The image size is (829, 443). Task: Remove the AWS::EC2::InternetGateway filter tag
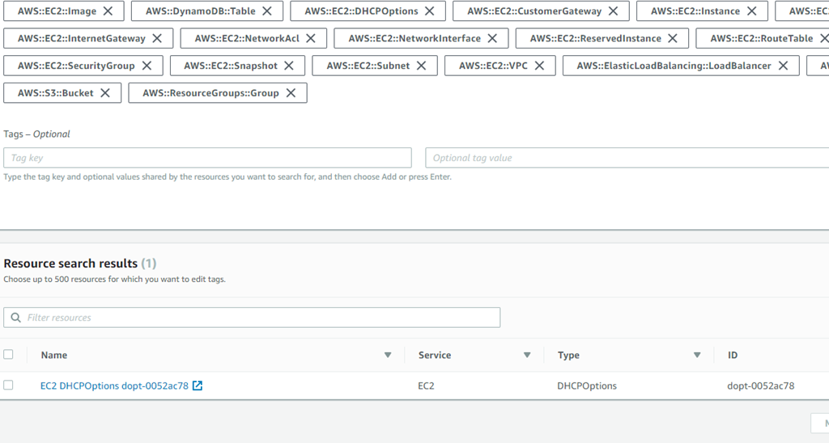[x=157, y=39]
